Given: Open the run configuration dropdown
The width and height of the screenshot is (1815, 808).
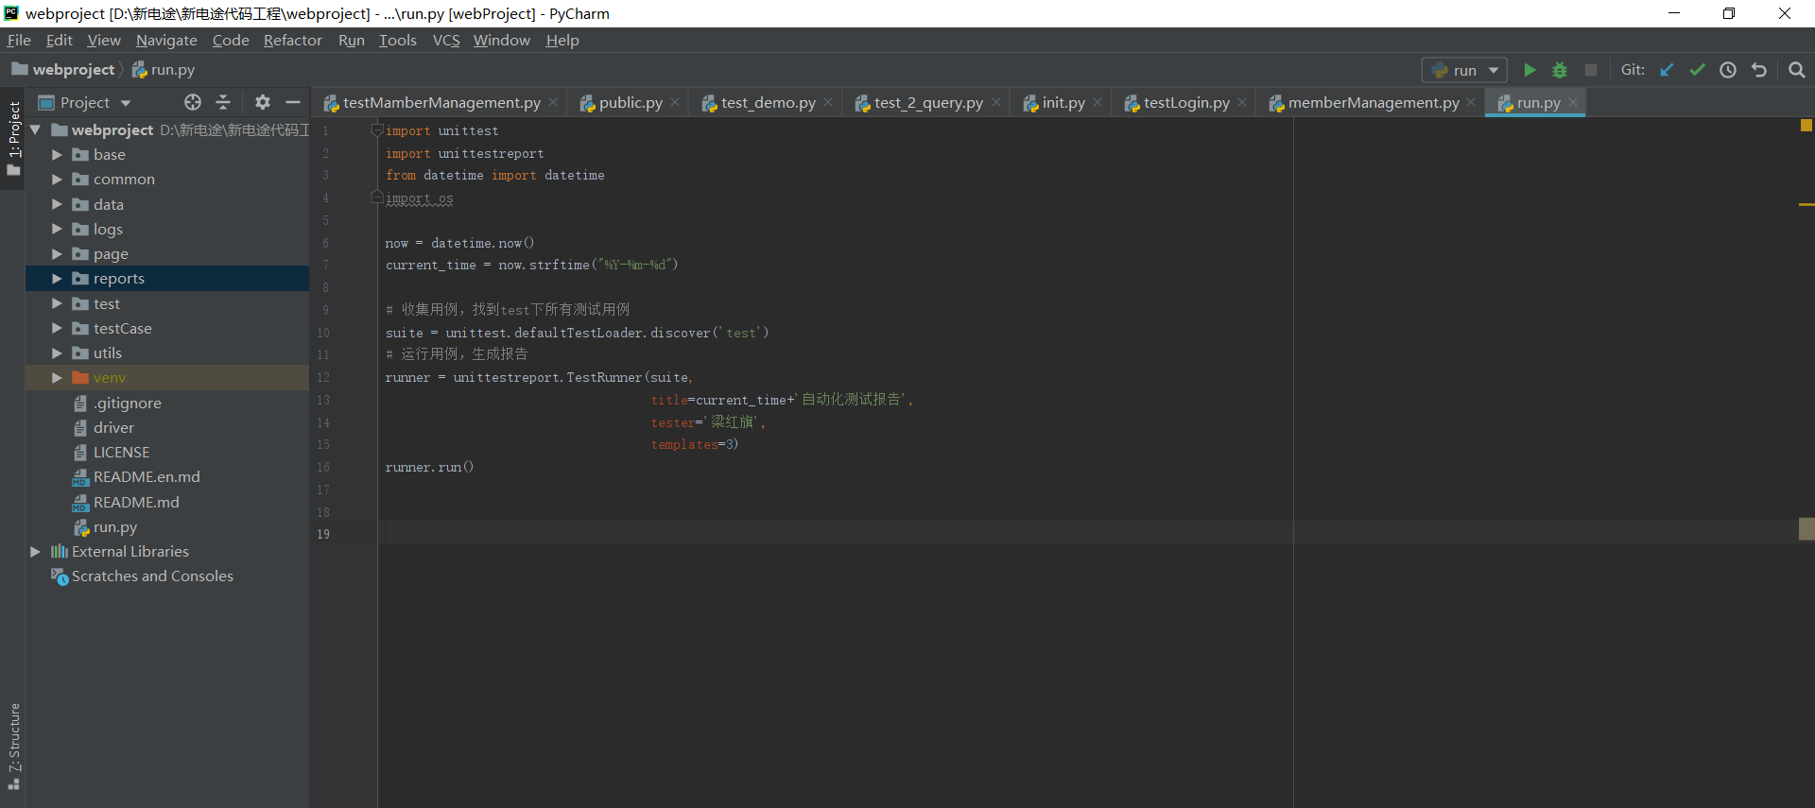Looking at the screenshot, I should 1465,70.
